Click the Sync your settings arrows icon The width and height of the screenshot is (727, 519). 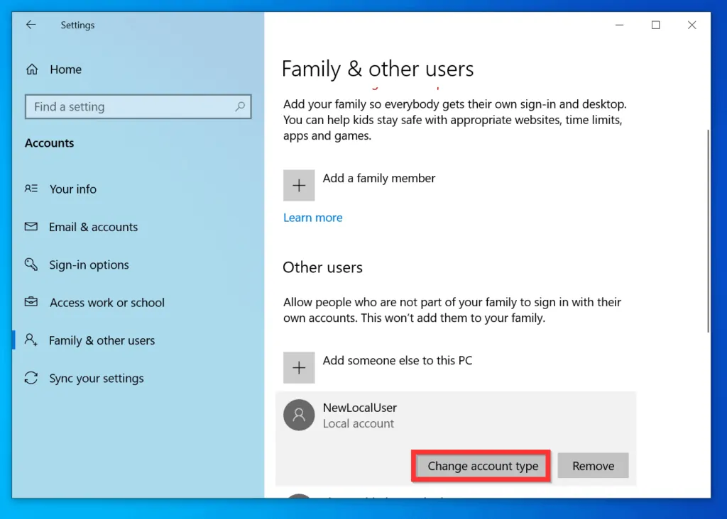[x=31, y=378]
